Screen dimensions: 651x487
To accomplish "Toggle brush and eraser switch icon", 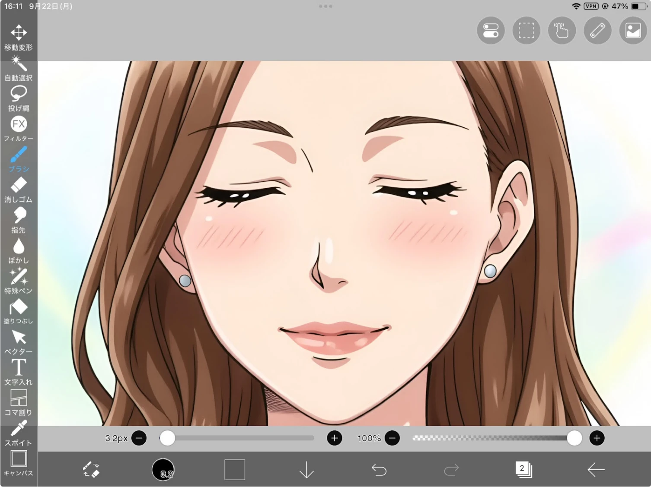I will (91, 470).
